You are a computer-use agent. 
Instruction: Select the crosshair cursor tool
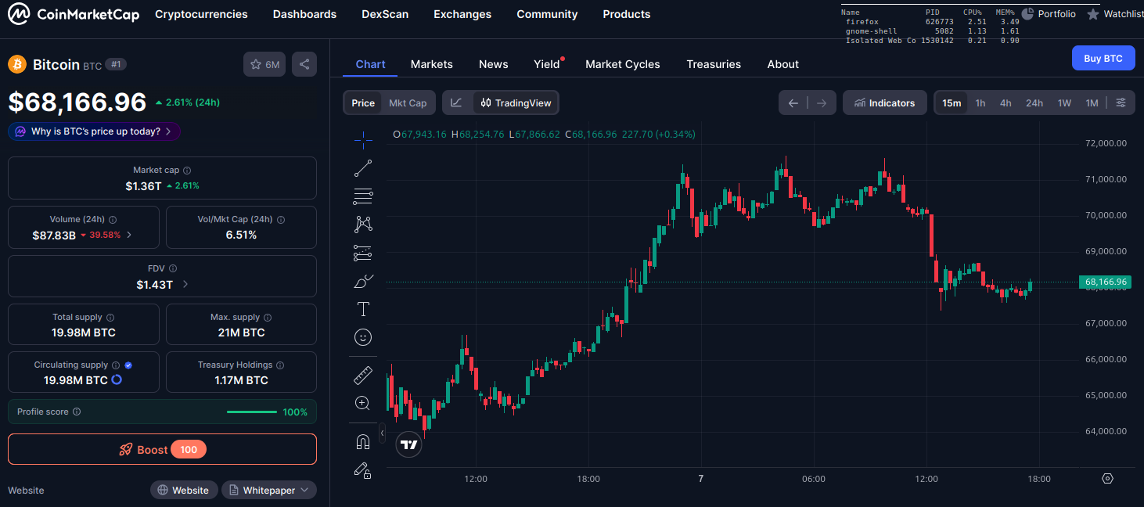click(363, 140)
